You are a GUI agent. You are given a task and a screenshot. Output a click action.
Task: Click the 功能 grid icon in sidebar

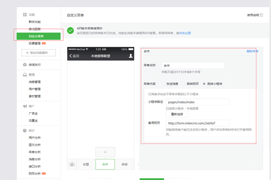(x=25, y=14)
